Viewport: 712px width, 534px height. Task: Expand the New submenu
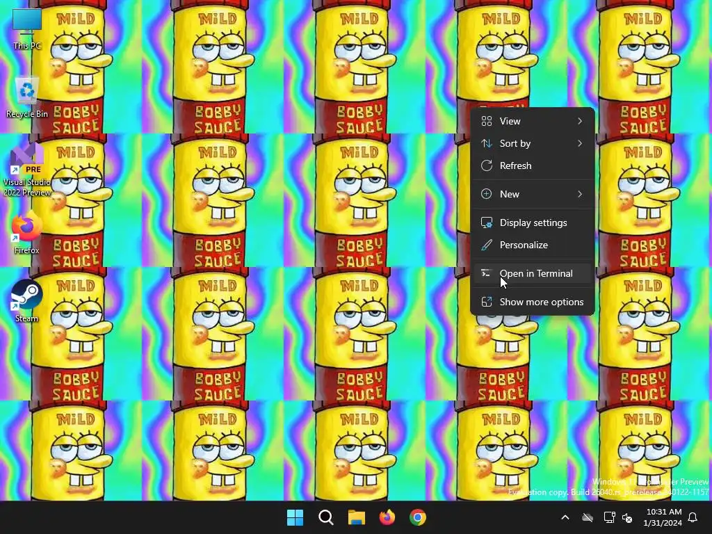[x=532, y=195]
